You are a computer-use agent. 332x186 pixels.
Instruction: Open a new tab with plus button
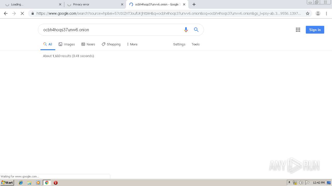tap(194, 4)
